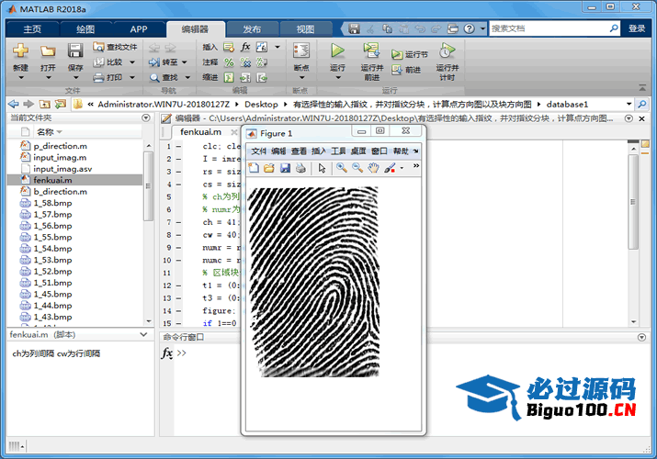Open Figure 1 Tools (工具) menu
Viewport: 657px width, 459px height.
(x=338, y=151)
